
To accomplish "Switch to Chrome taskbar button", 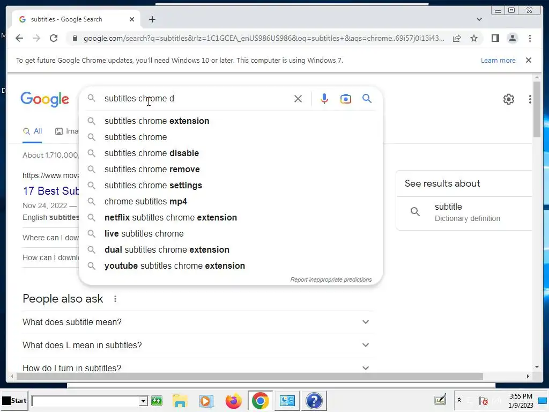I will click(260, 400).
